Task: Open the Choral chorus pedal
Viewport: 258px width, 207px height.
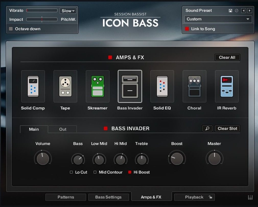Action: pyautogui.click(x=194, y=86)
